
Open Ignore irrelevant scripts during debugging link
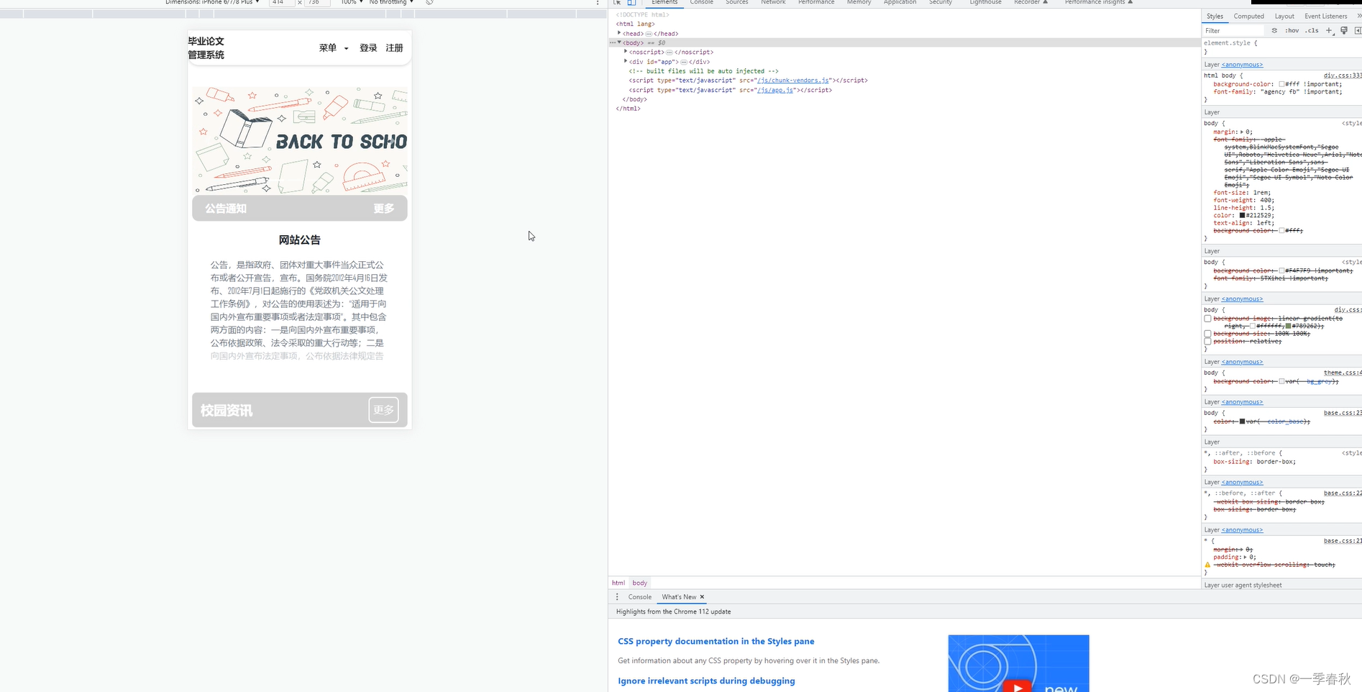706,680
